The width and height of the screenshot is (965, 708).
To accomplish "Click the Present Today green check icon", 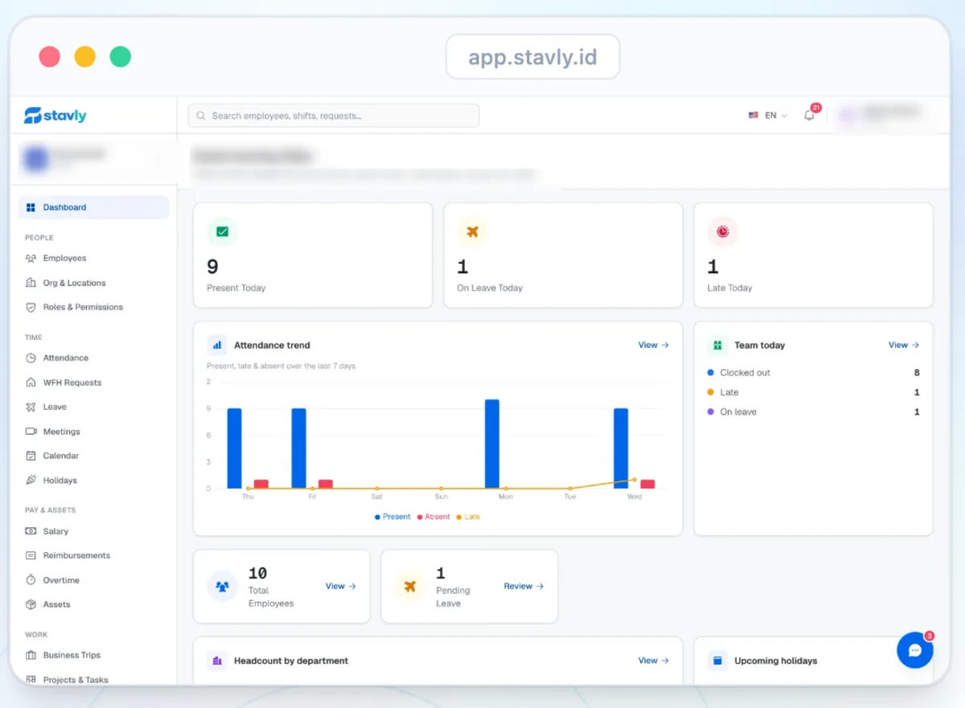I will point(222,231).
